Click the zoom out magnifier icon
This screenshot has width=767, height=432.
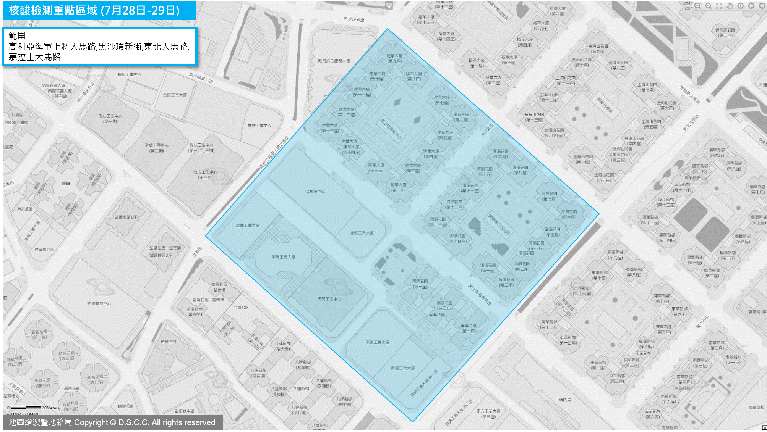click(708, 6)
